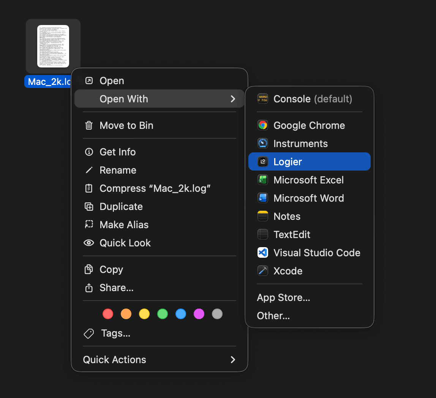Screen dimensions: 436x398
Task: Apply the green tag color
Action: (x=163, y=314)
